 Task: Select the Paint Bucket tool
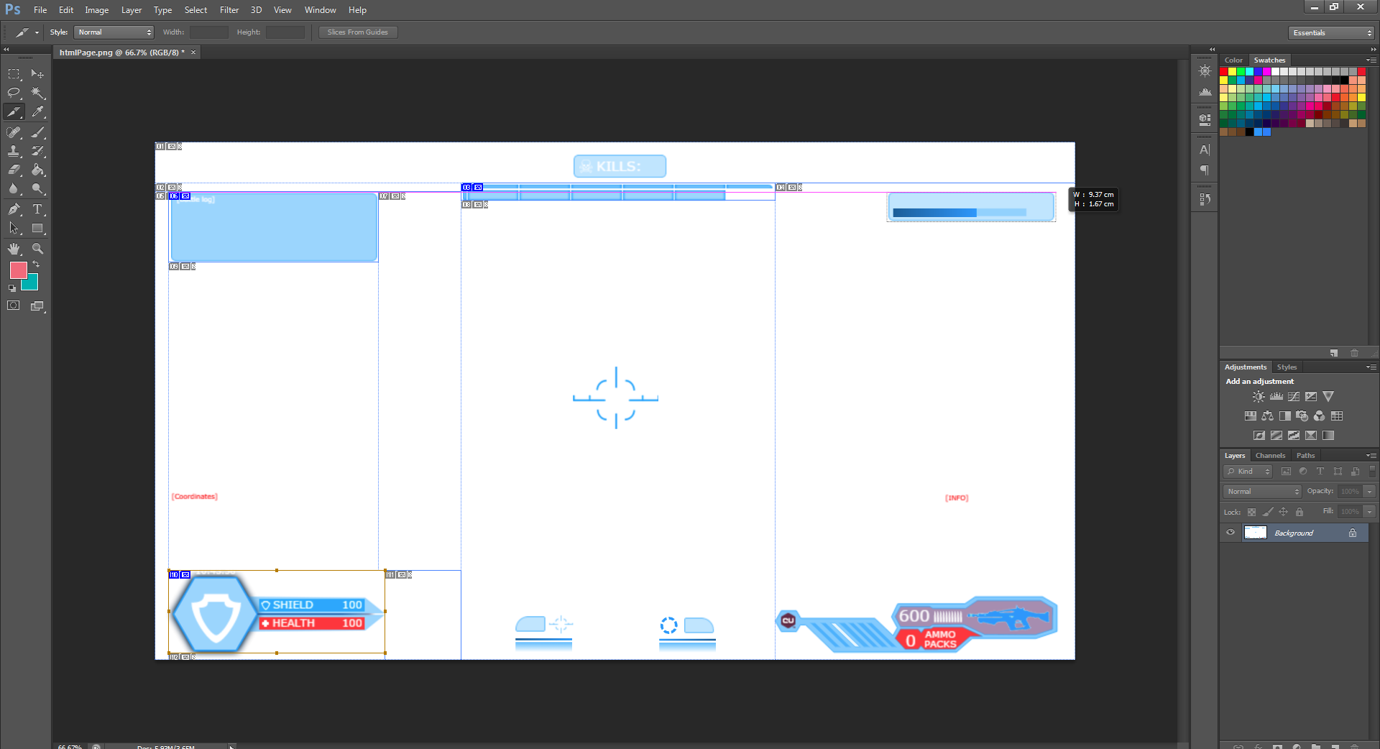tap(37, 170)
